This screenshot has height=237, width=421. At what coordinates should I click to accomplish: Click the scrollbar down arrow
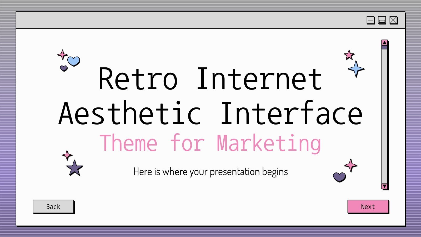pos(384,186)
